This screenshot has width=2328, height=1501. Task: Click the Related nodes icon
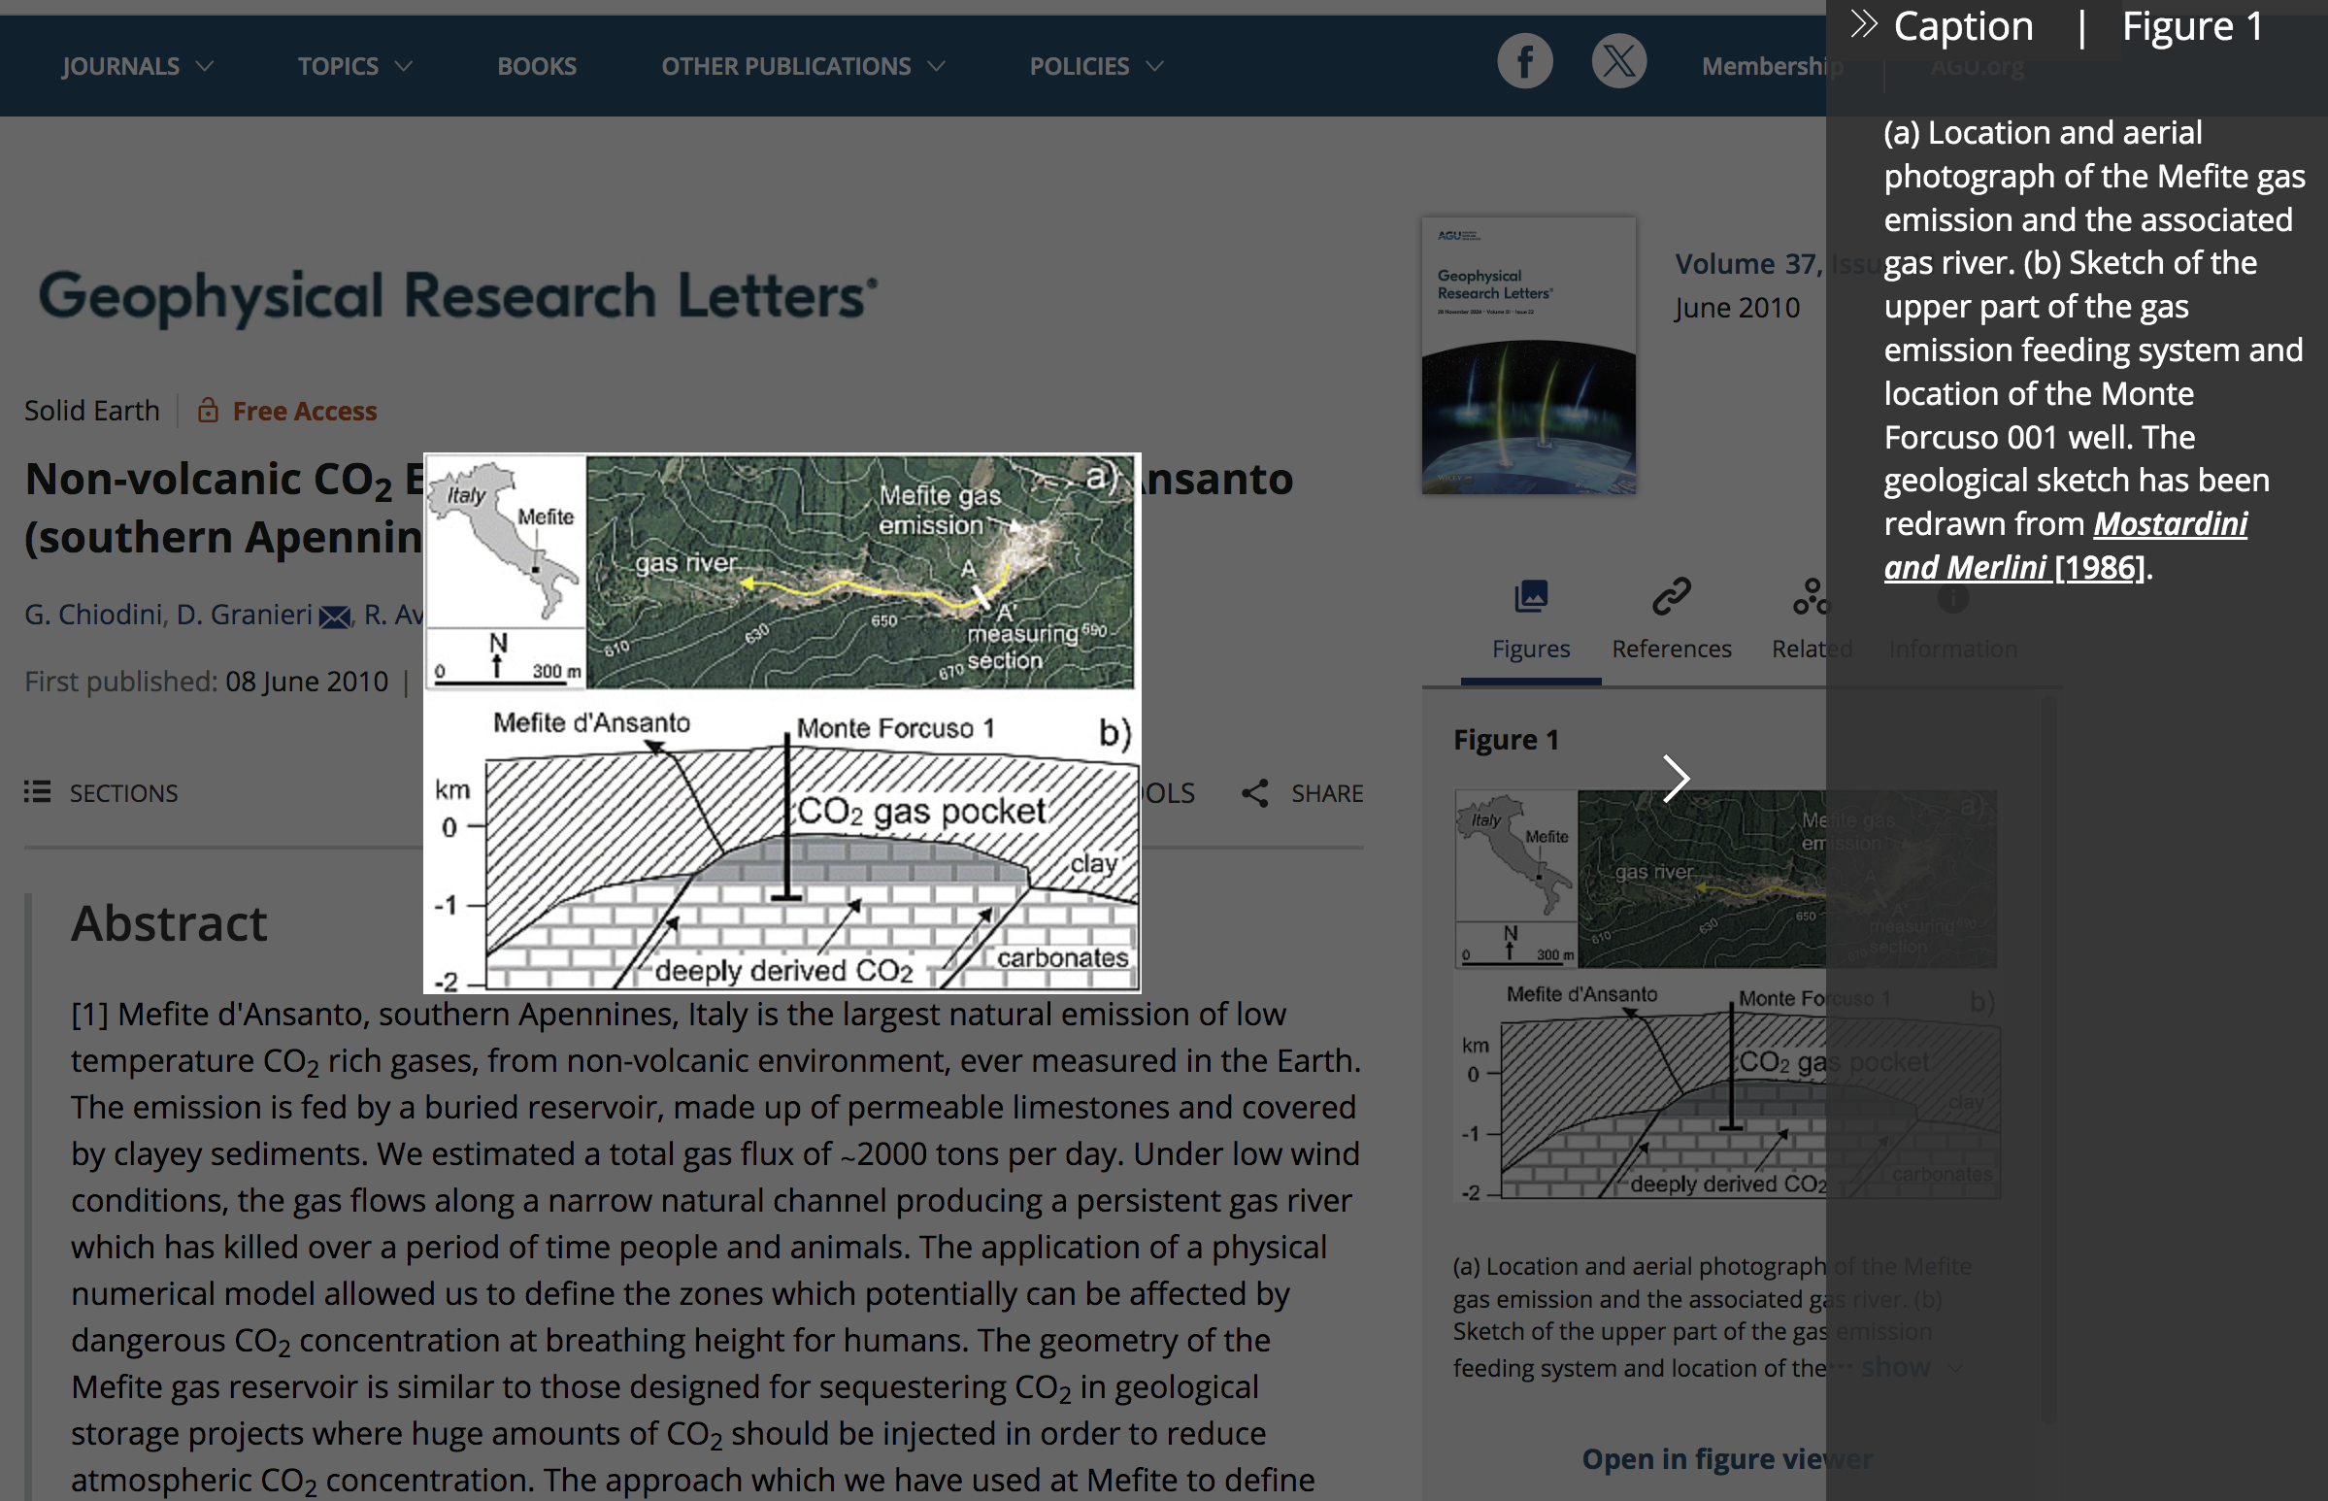pos(1811,595)
